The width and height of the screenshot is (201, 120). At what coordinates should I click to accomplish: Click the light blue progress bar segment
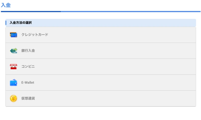(x=131, y=11)
